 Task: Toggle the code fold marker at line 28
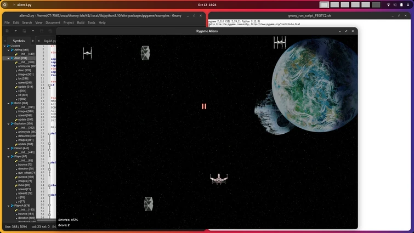pyautogui.click(x=49, y=134)
